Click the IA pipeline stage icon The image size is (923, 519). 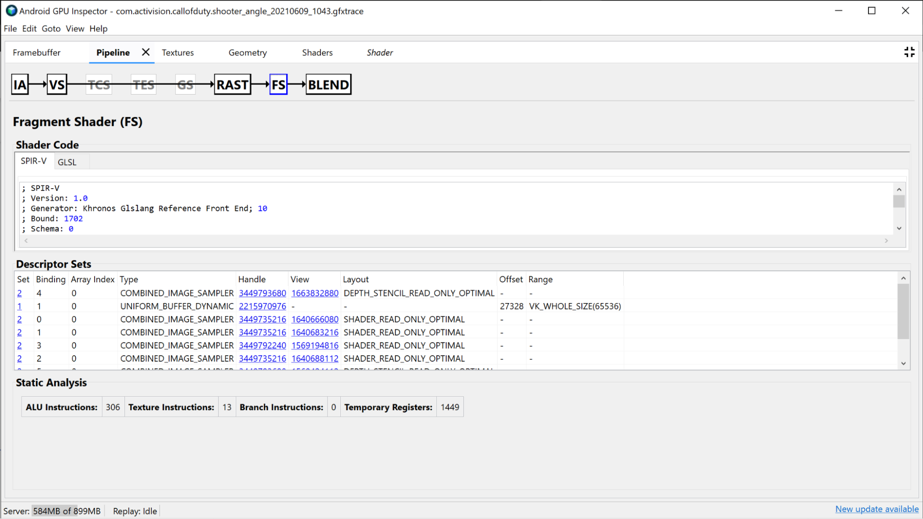[20, 85]
